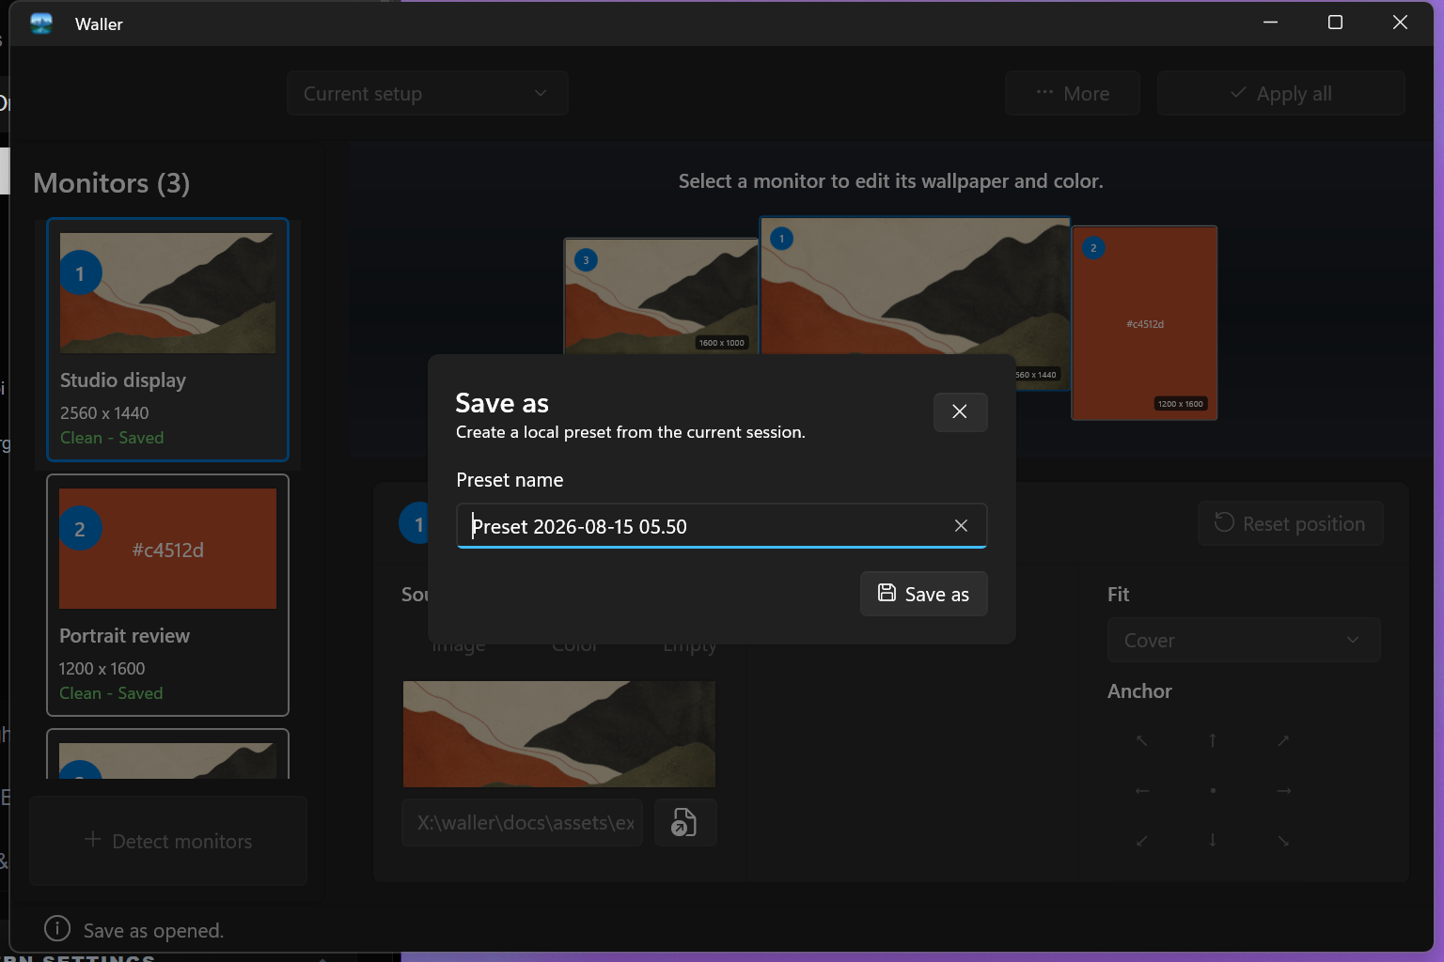Select the Studio display monitor card
The width and height of the screenshot is (1444, 962).
(x=167, y=340)
